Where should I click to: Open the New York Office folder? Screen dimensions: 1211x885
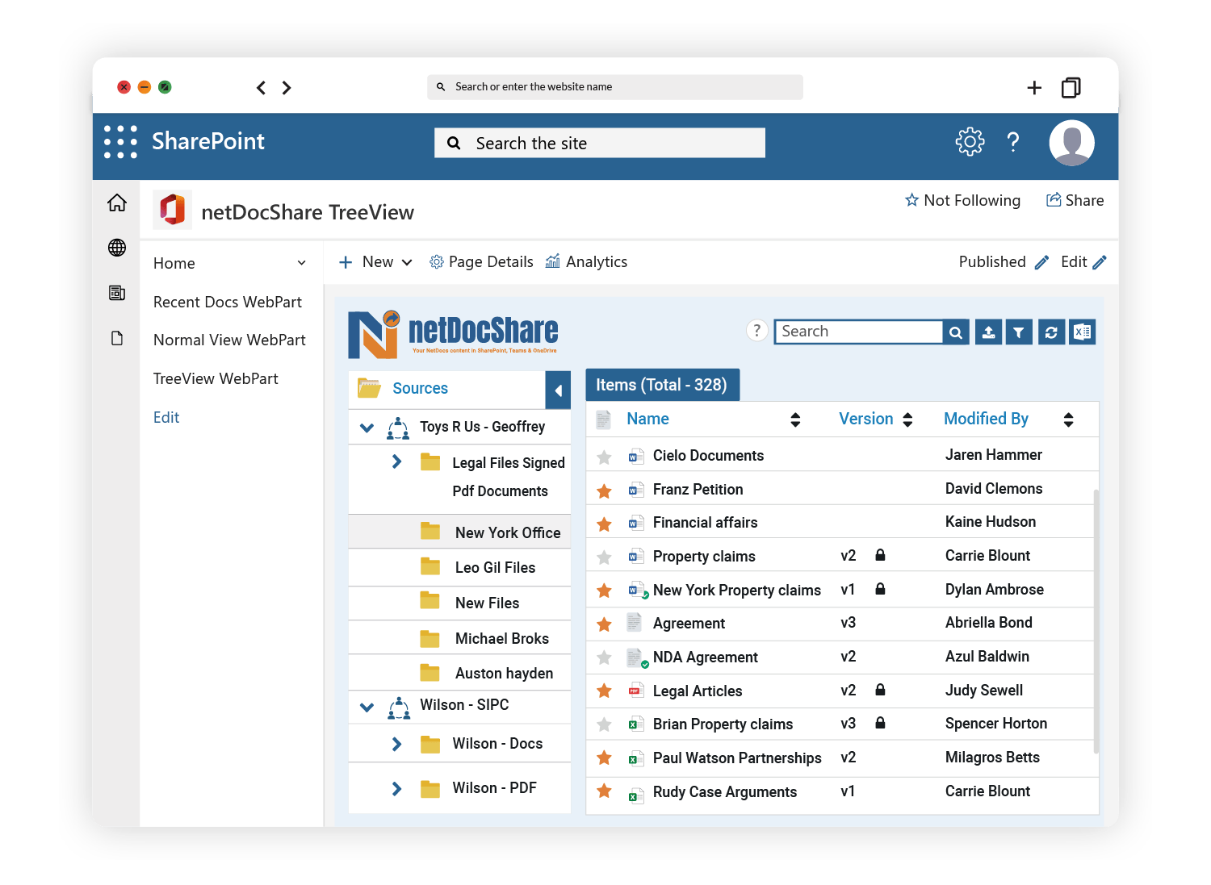tap(459, 532)
